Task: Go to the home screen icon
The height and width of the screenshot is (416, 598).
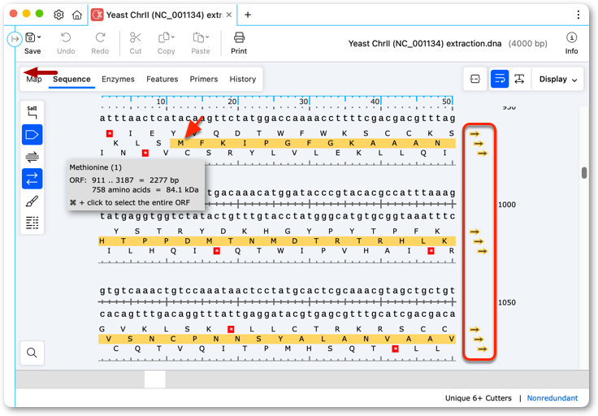Action: tap(77, 15)
